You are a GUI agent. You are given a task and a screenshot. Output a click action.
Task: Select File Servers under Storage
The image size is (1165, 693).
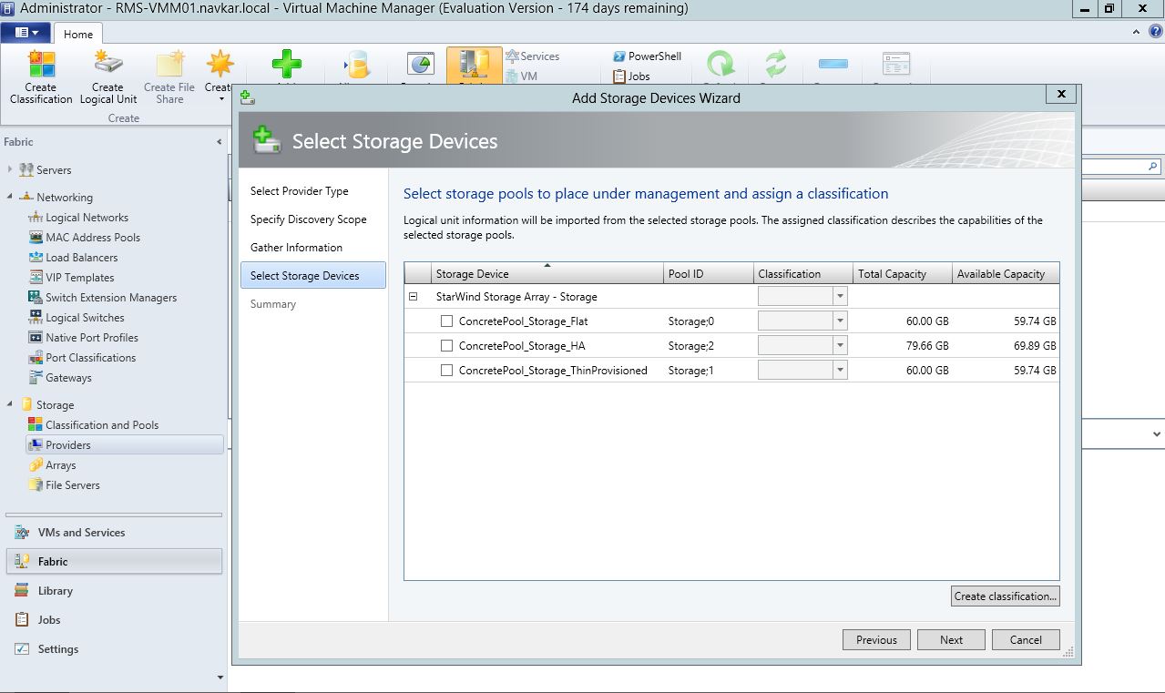pos(72,485)
